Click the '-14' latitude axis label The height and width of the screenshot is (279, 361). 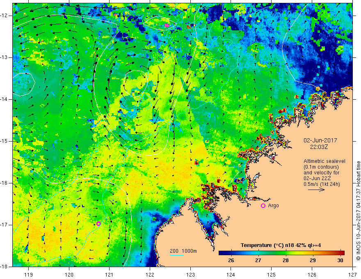tap(5, 99)
